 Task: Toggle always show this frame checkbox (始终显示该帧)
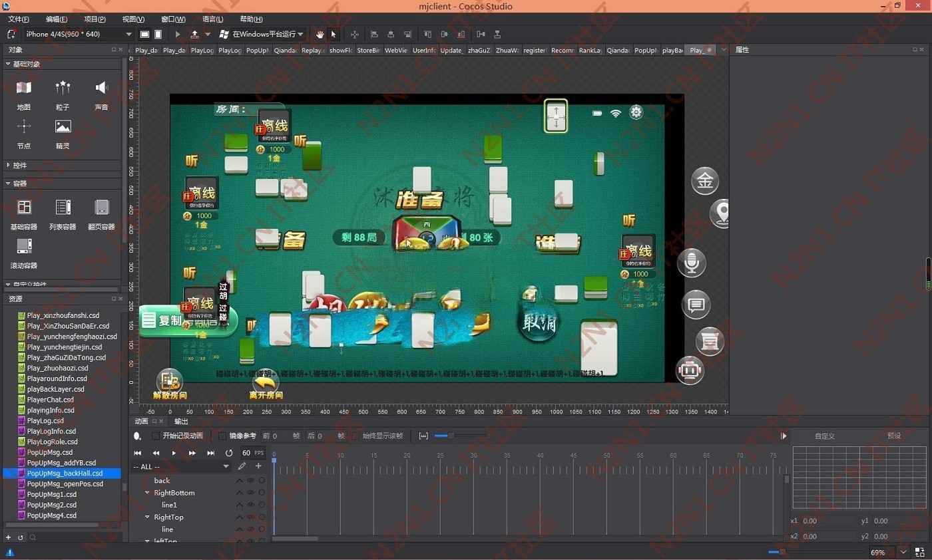[x=355, y=436]
